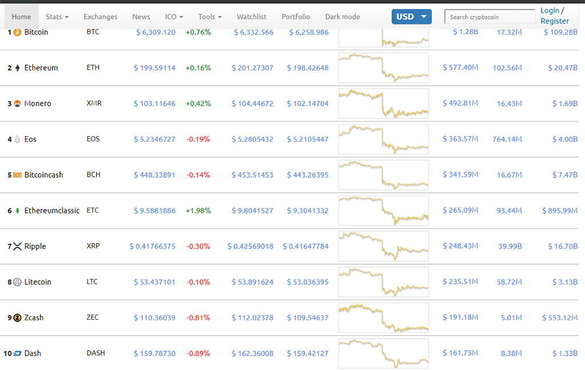585x370 pixels.
Task: Click the Ethereum coin logo
Action: tap(18, 67)
